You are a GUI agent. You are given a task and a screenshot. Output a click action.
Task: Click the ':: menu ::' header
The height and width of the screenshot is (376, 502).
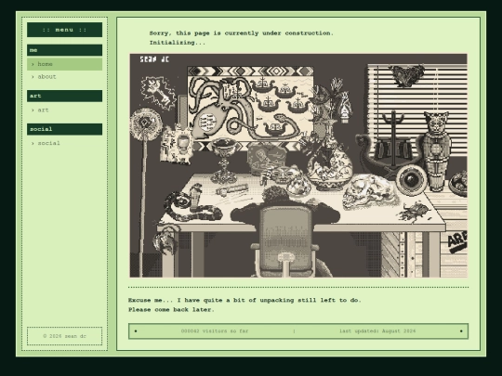(x=64, y=30)
